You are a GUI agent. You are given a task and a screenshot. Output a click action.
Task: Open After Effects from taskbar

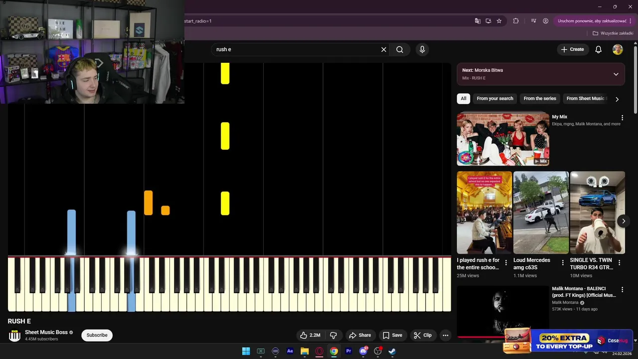point(290,351)
